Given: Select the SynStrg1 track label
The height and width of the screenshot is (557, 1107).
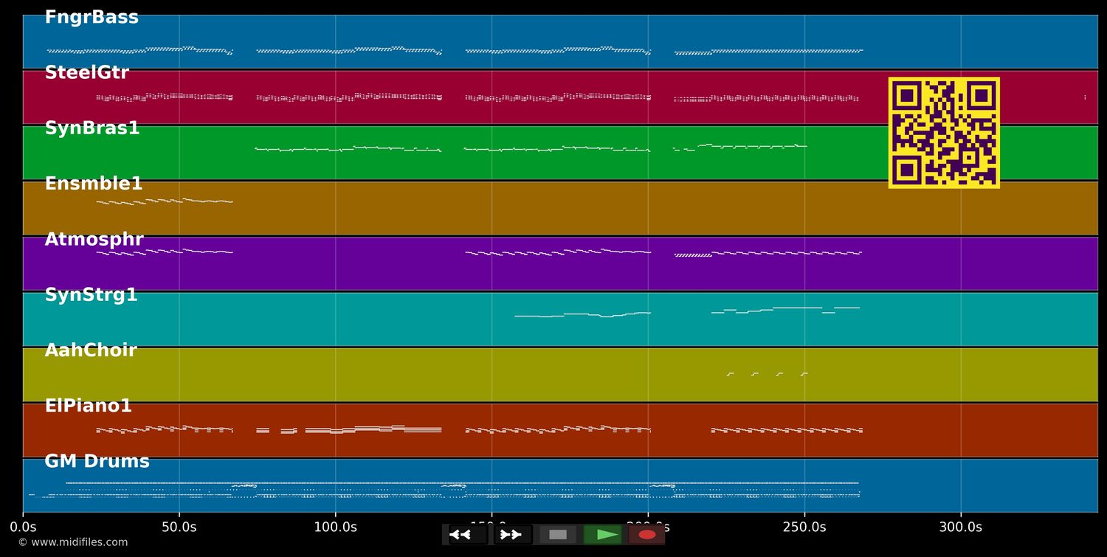Looking at the screenshot, I should 91,295.
